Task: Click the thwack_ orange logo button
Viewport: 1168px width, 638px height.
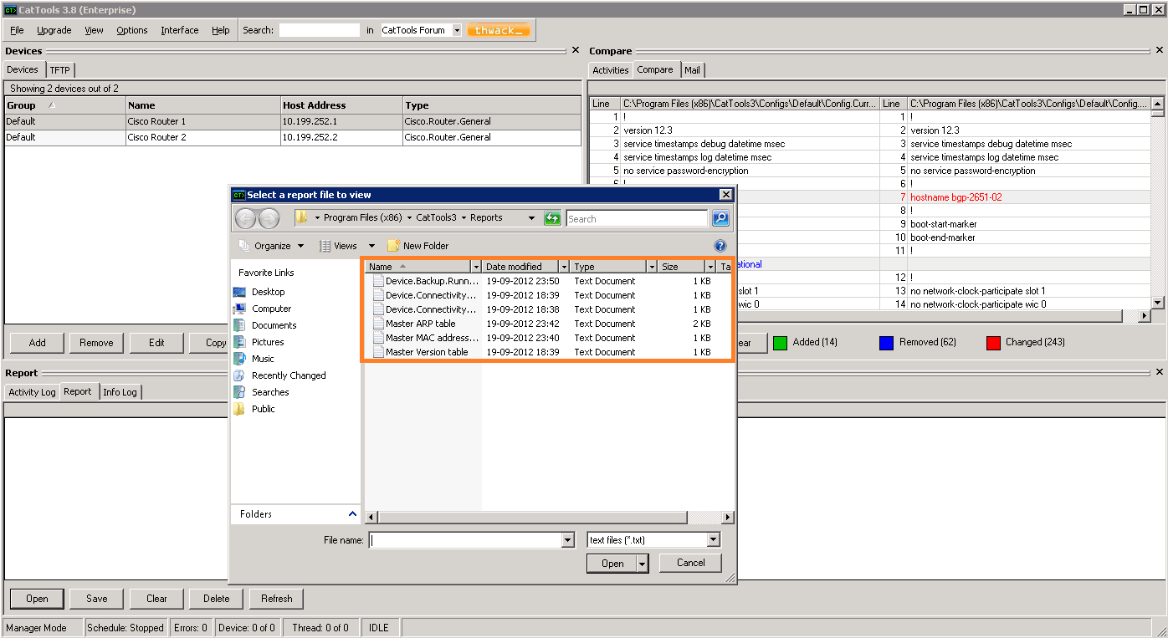Action: click(x=499, y=30)
